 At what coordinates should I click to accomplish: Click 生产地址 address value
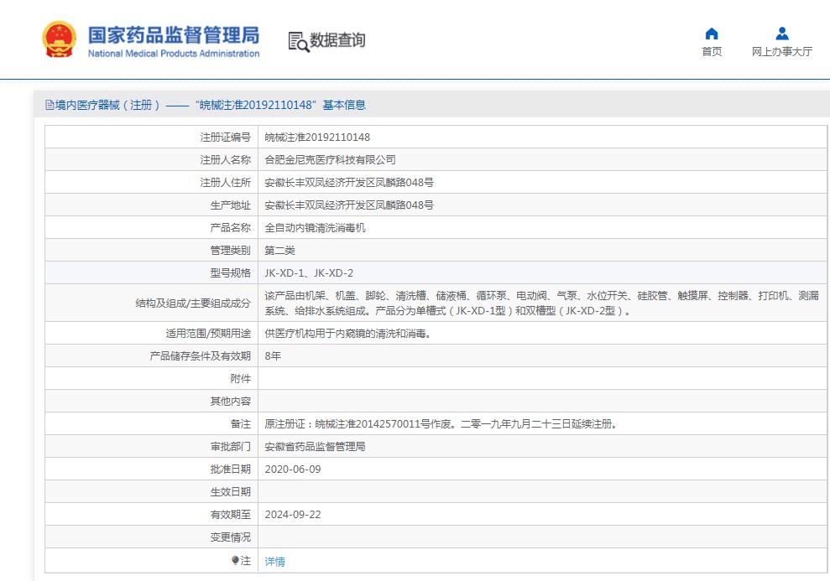tap(349, 205)
